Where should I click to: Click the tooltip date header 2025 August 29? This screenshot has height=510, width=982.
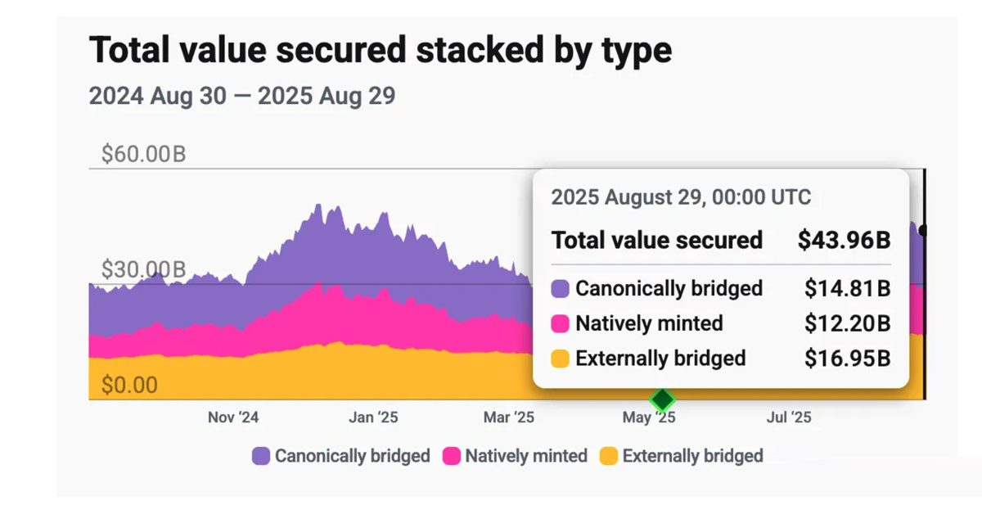[x=681, y=196]
